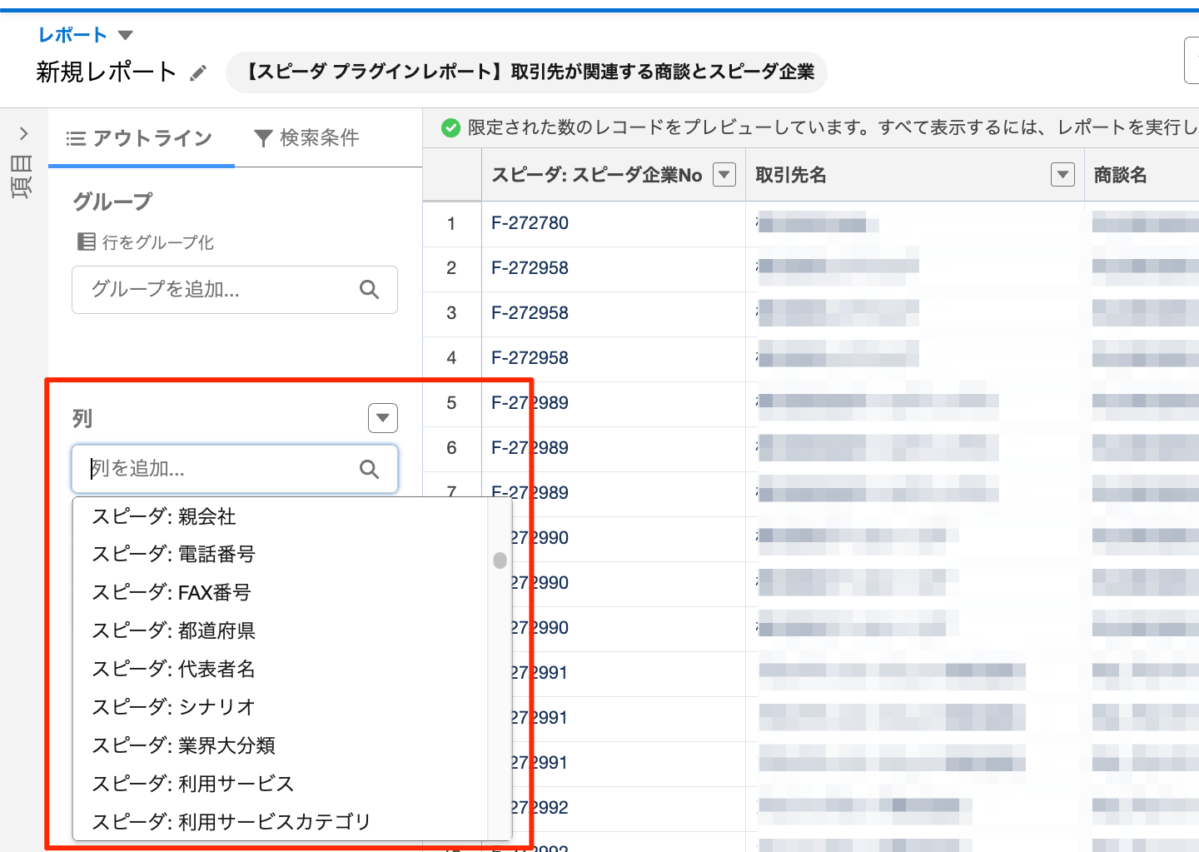Select スピーダ: 電話番号 from the list
The width and height of the screenshot is (1199, 852).
click(x=173, y=555)
